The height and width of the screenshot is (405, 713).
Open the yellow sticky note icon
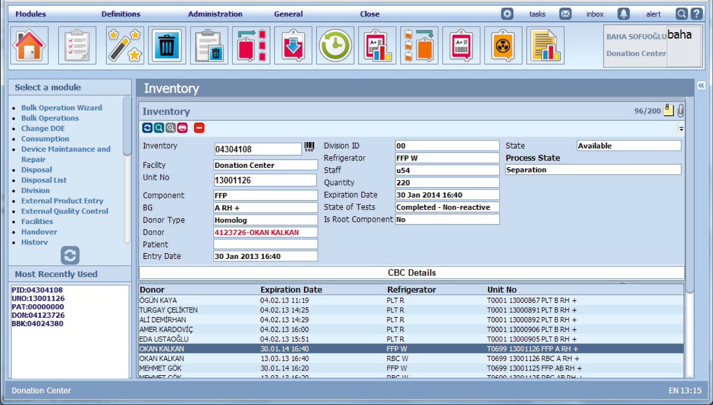(668, 110)
